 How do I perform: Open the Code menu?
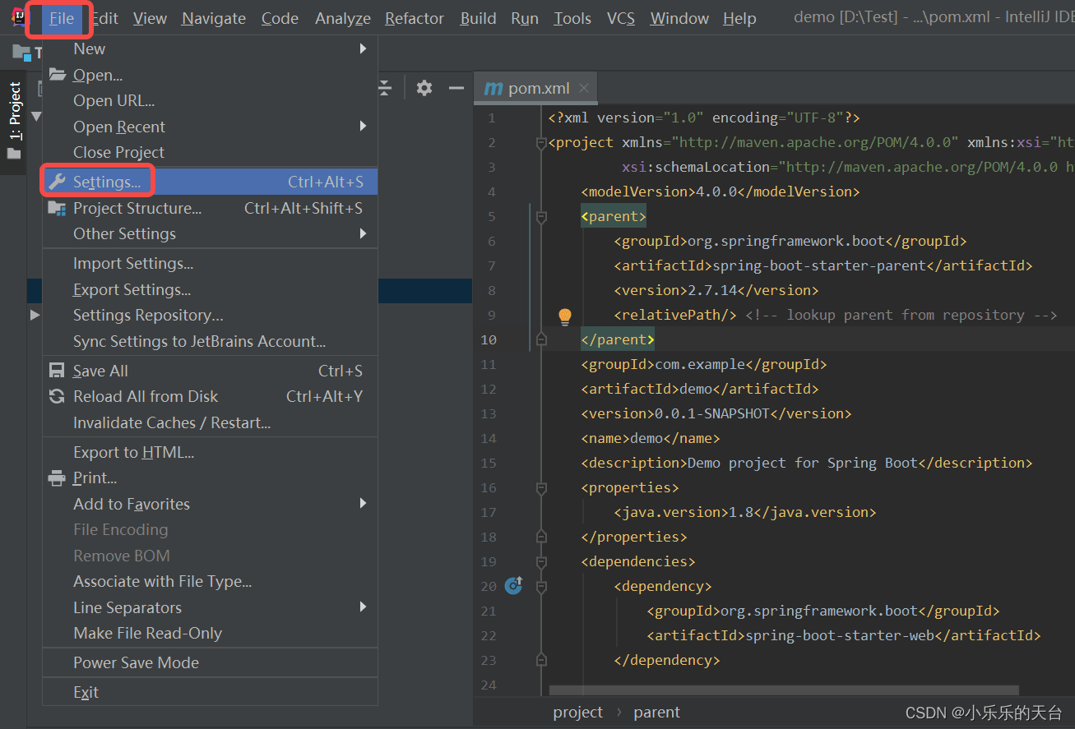point(280,18)
